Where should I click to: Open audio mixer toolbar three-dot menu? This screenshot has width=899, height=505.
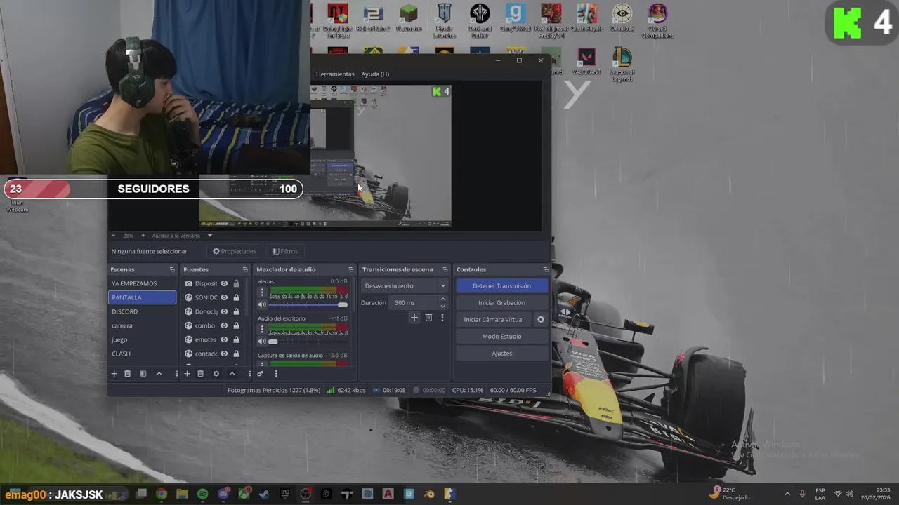[276, 374]
